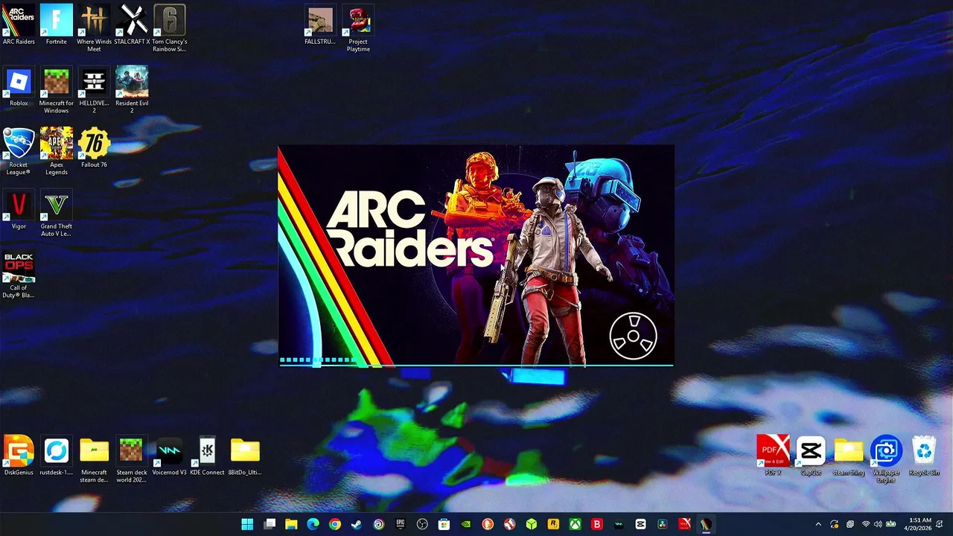
Task: Open Ubisoft Connect from the taskbar
Action: (x=379, y=524)
